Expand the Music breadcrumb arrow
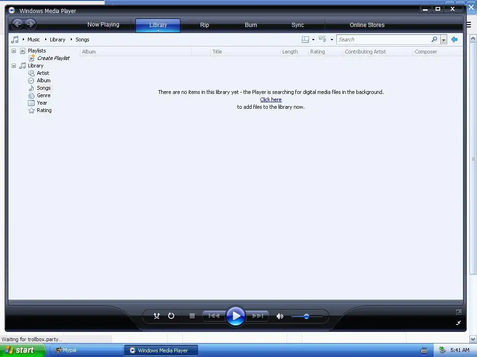The image size is (477, 357). 23,40
